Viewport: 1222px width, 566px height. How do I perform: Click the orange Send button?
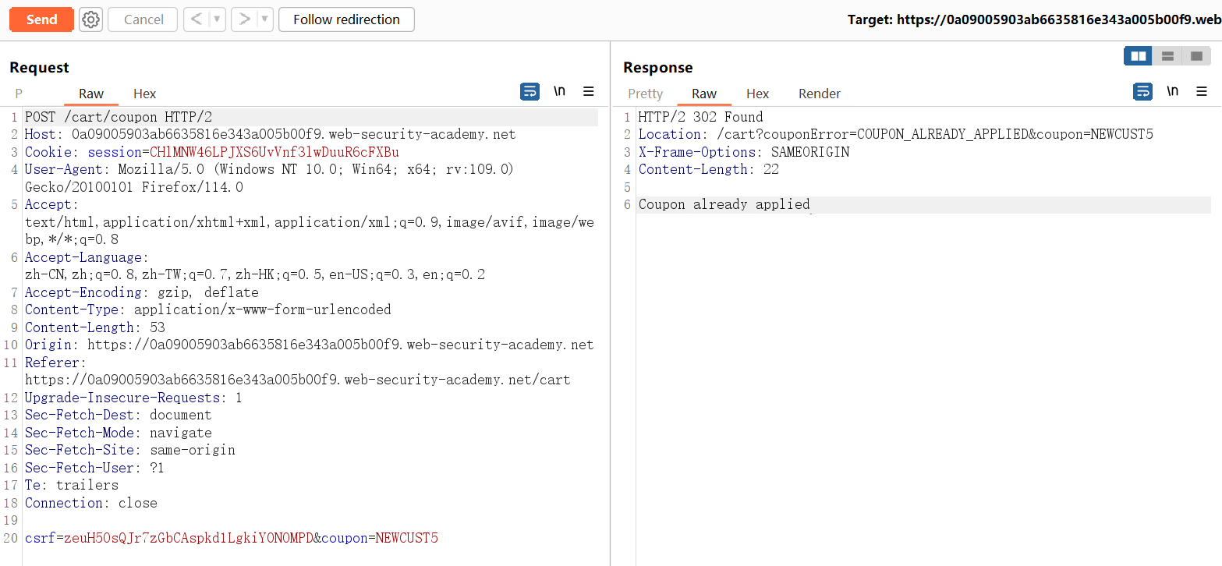pos(41,19)
